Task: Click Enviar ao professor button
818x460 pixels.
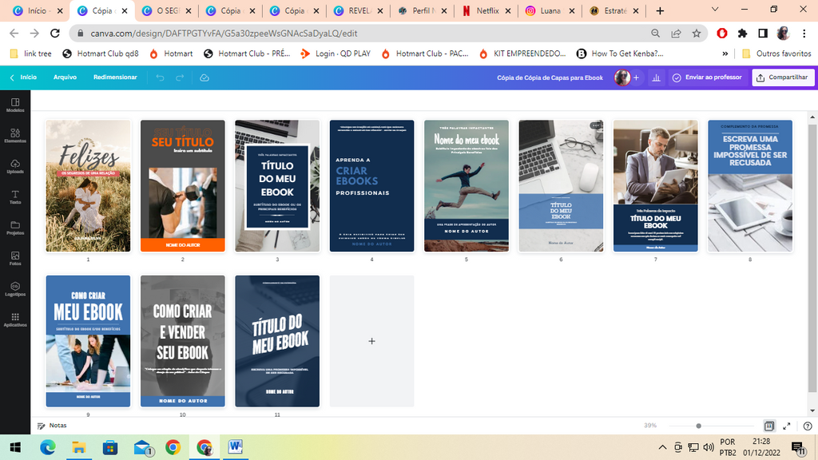Action: point(706,77)
